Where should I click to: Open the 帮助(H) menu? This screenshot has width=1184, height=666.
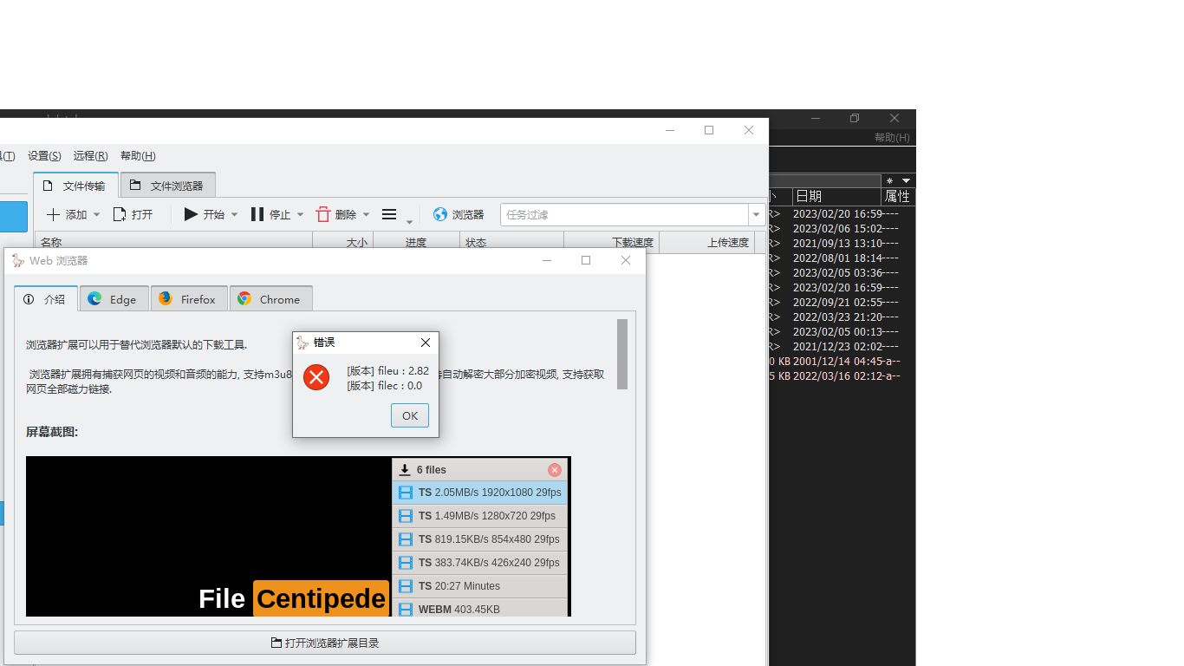point(136,155)
